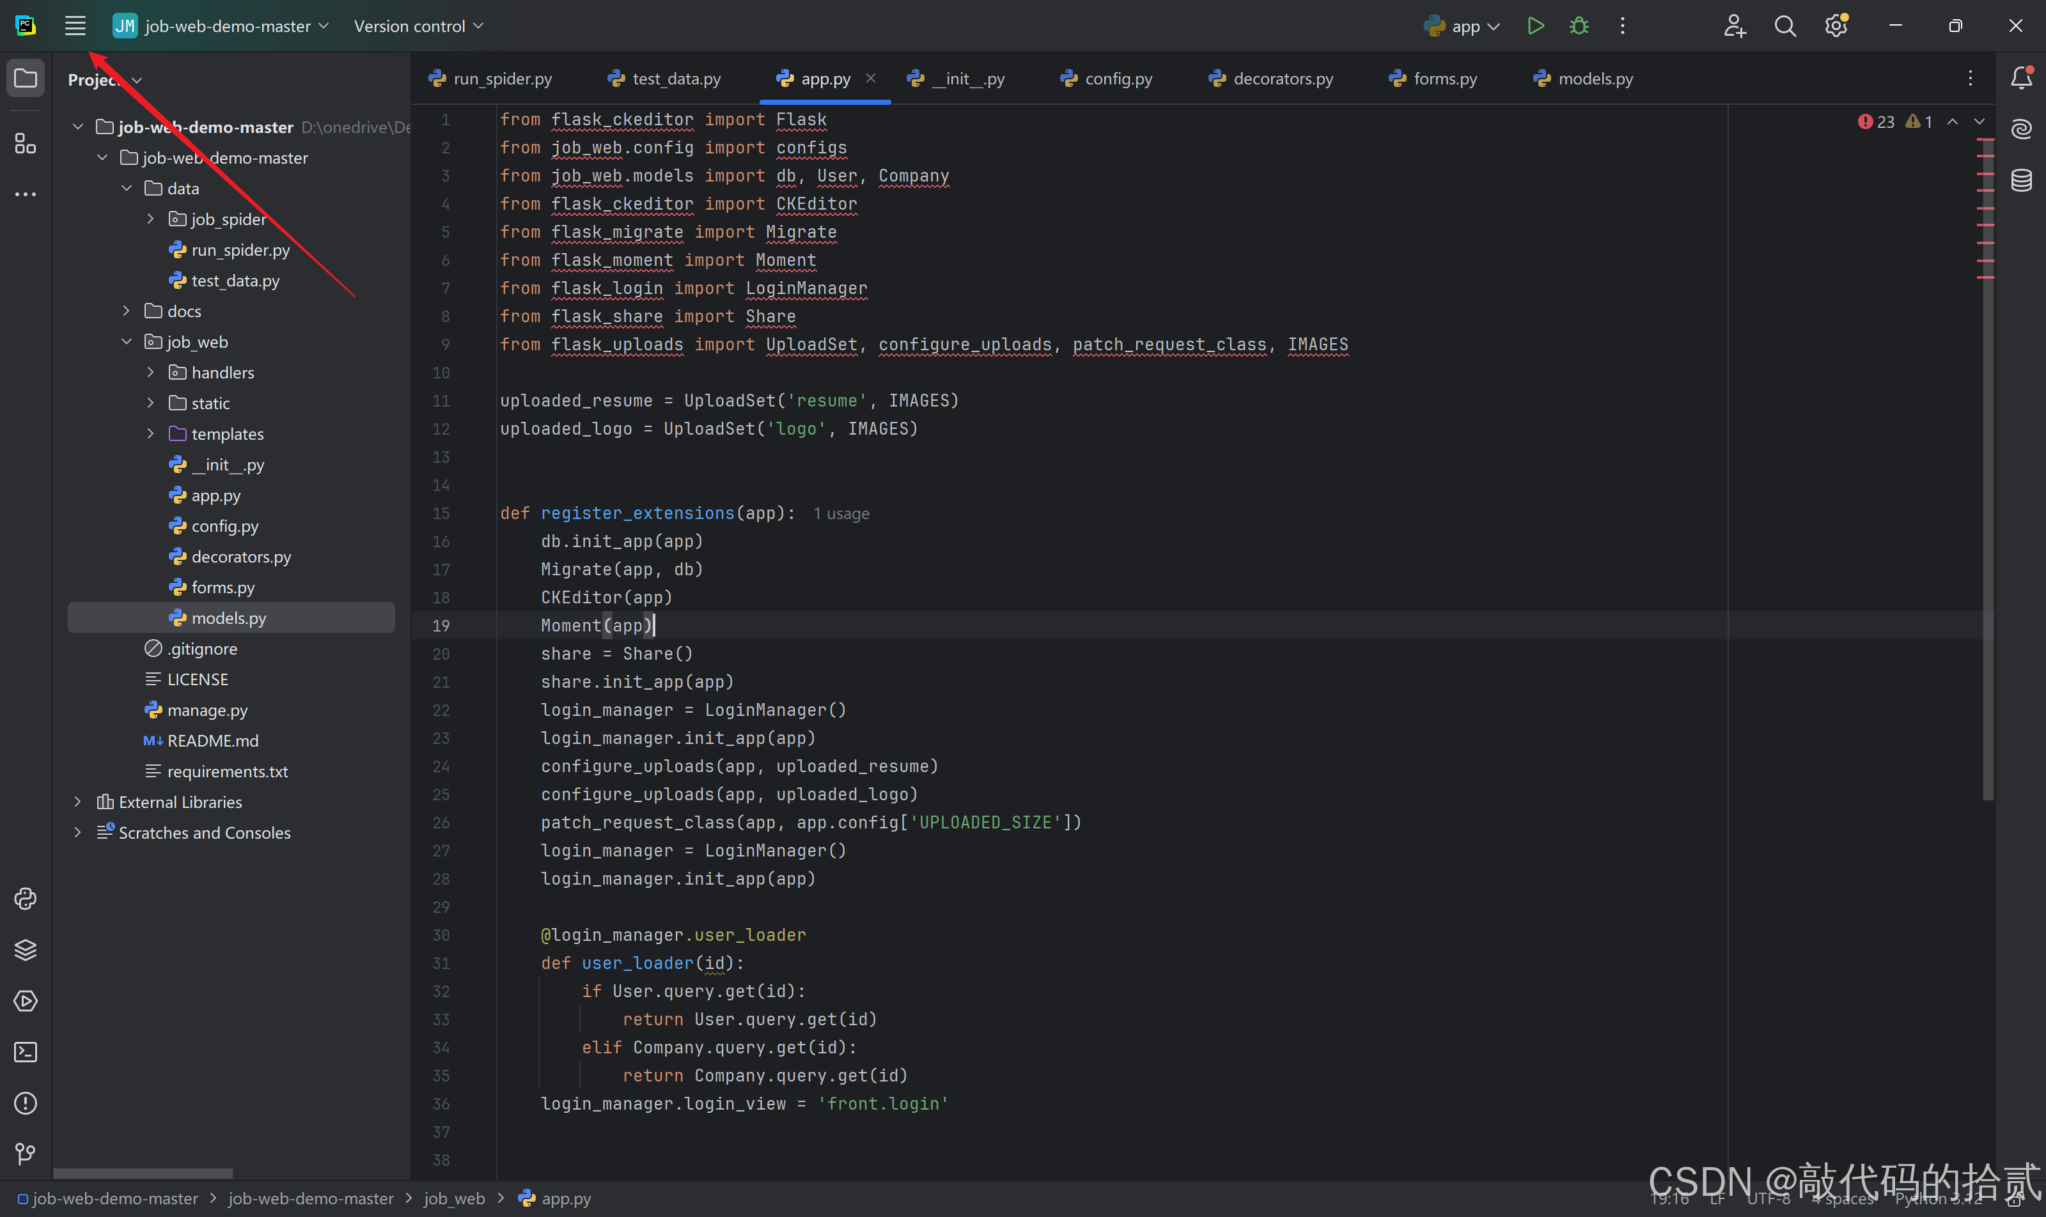
Task: Close the app.py editor tab
Action: 870,78
